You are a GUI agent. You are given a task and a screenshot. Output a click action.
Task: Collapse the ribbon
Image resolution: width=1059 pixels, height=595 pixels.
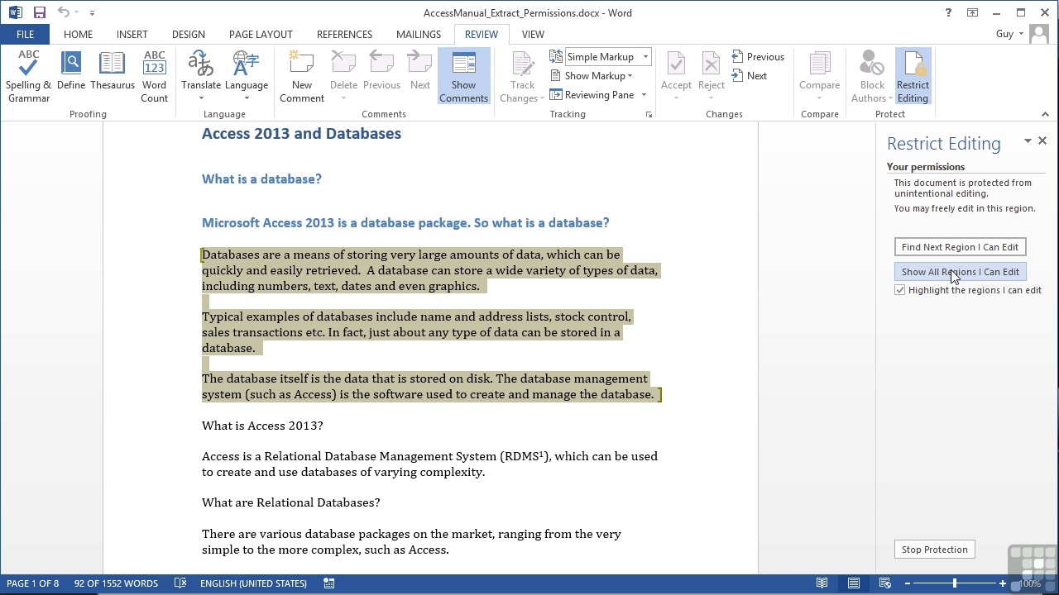coord(1045,115)
